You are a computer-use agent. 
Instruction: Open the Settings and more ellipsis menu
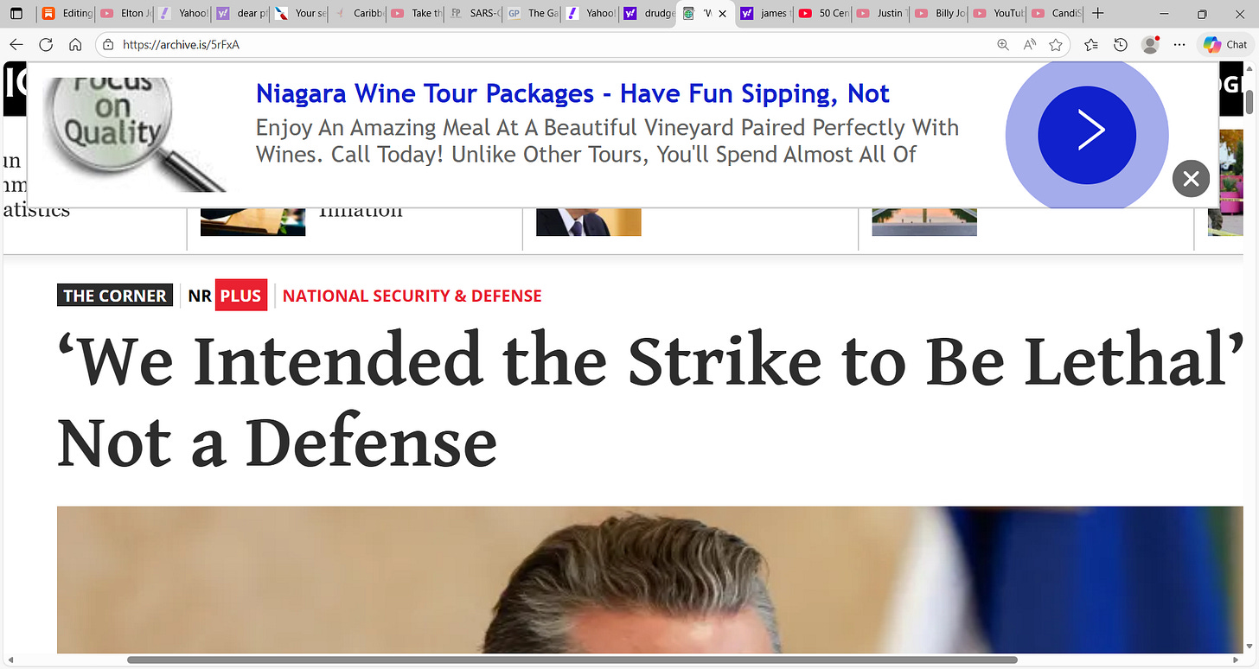[x=1179, y=44]
